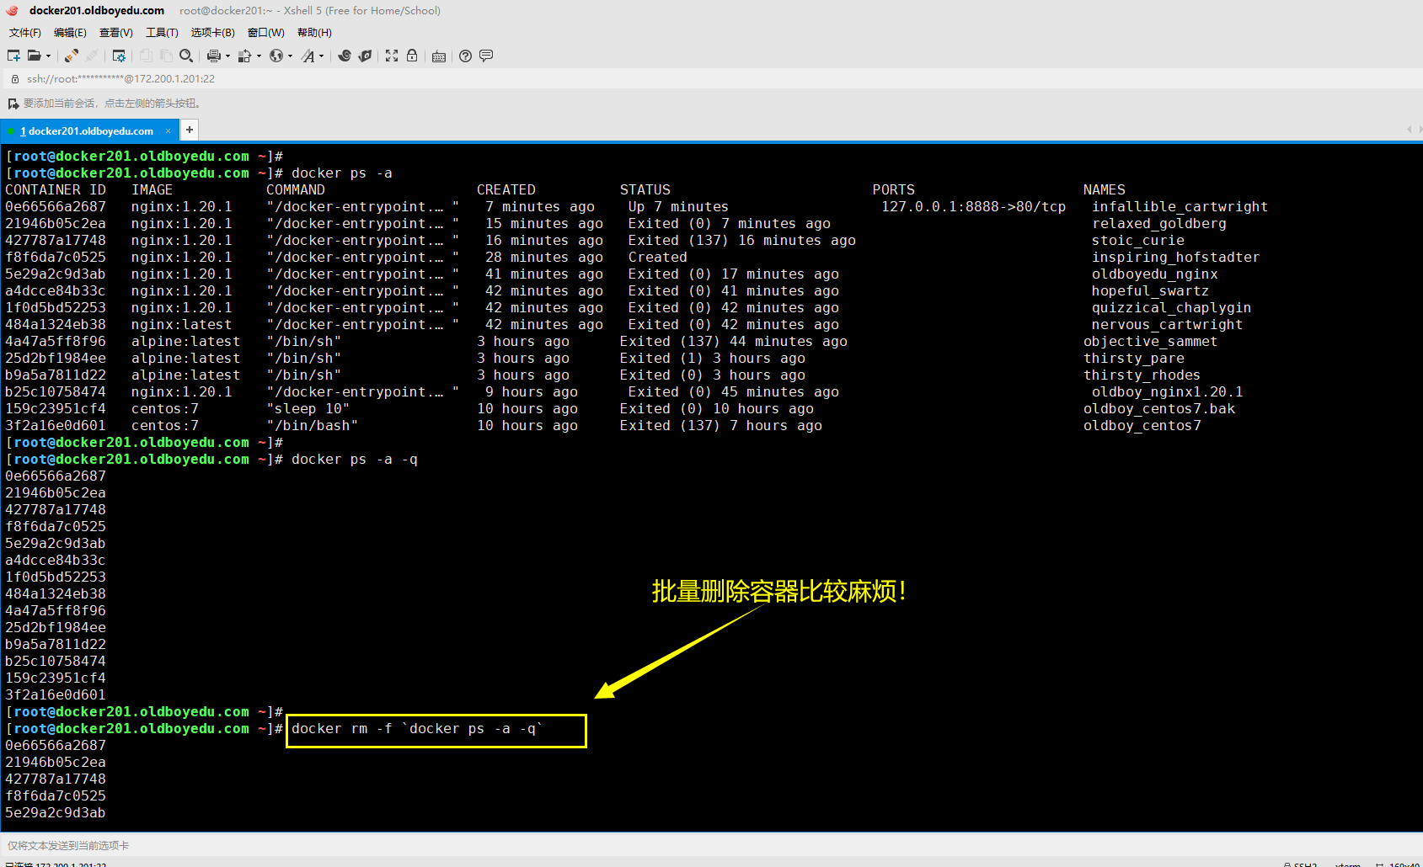Click the Disconnect plug icon in toolbar
Screen dimensions: 1423x867
tap(92, 56)
